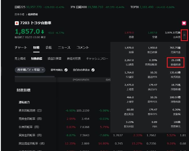Click the 1,764.0 52週安 value

click(129, 72)
